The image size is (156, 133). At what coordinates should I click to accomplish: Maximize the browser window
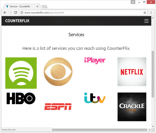click(x=144, y=2)
